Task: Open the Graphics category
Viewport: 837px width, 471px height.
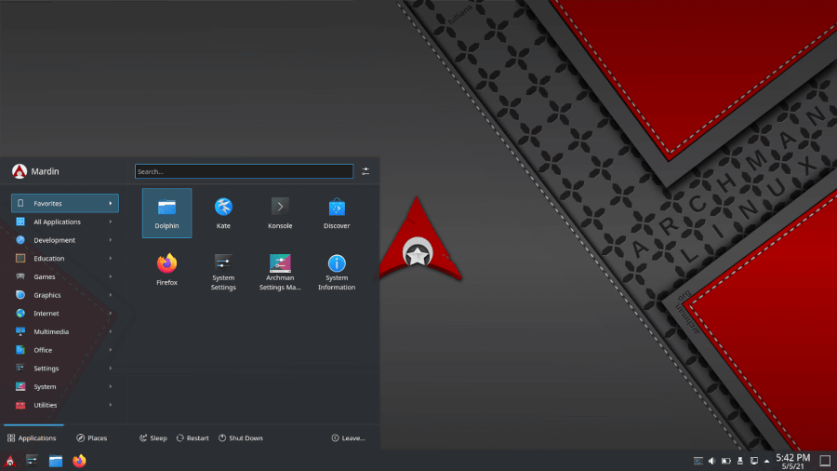Action: pos(64,295)
